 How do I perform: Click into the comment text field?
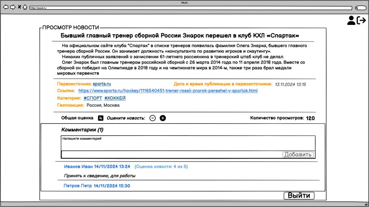[188, 143]
